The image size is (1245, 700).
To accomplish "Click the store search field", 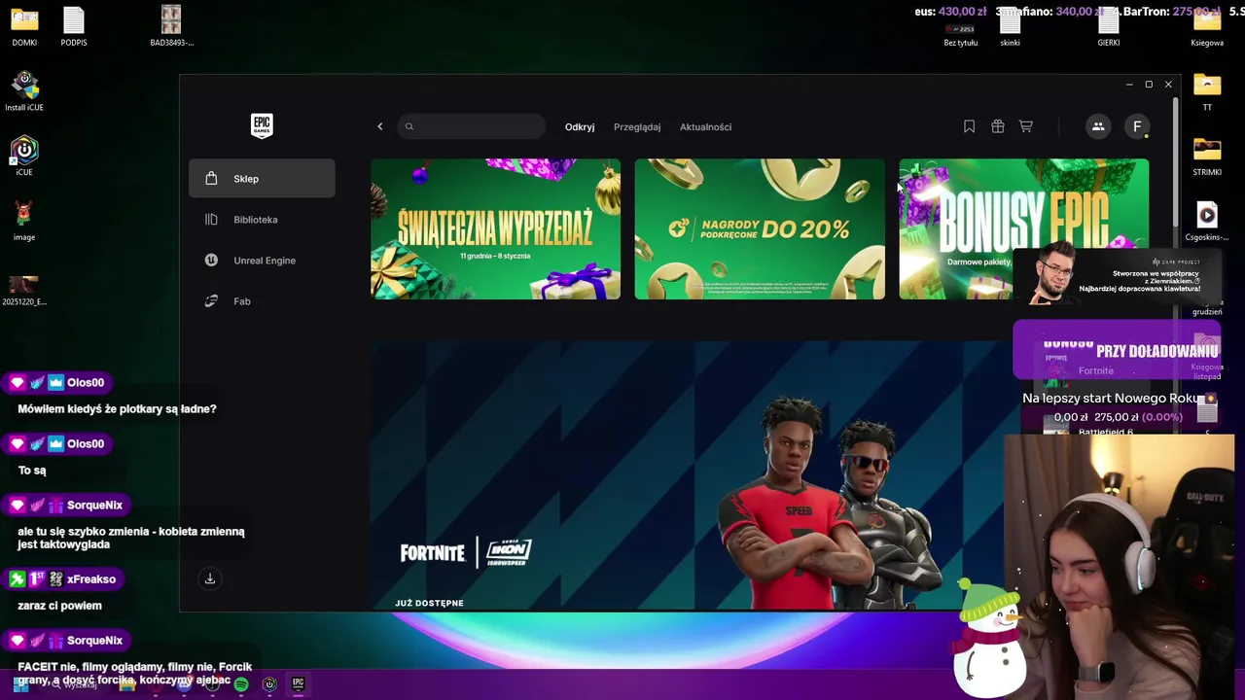I will (x=472, y=126).
